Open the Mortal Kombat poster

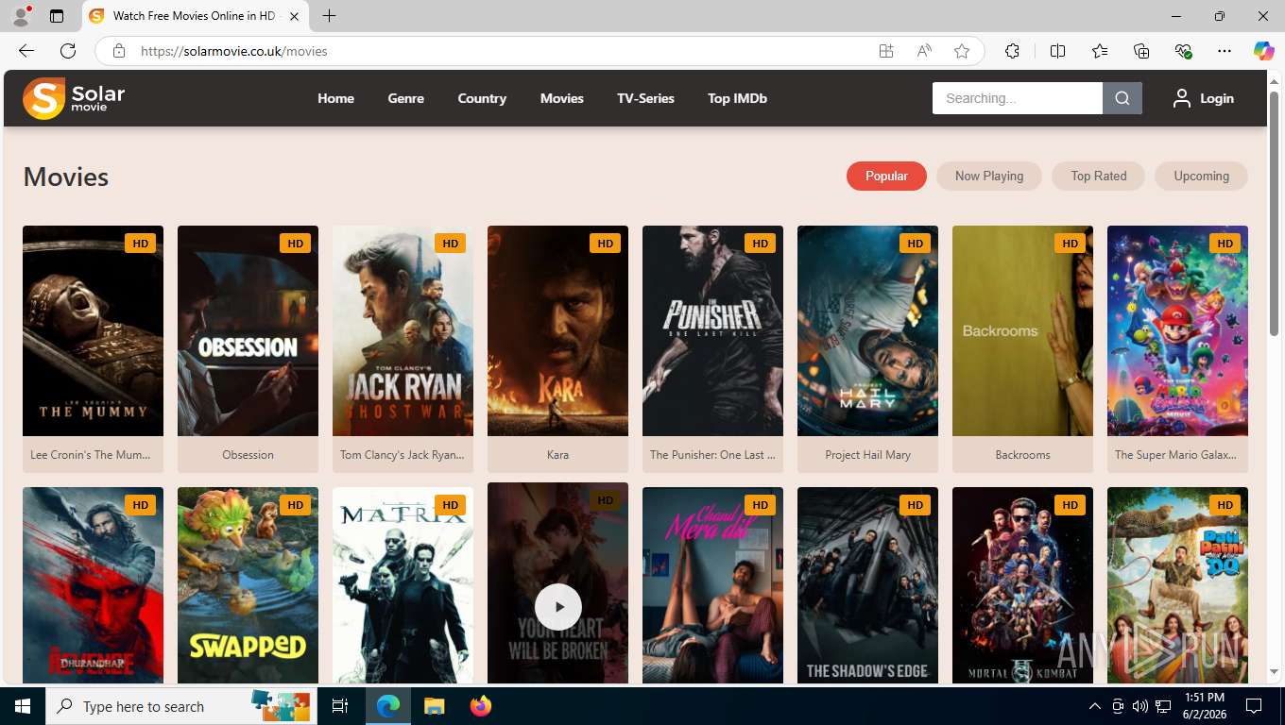(x=1022, y=585)
